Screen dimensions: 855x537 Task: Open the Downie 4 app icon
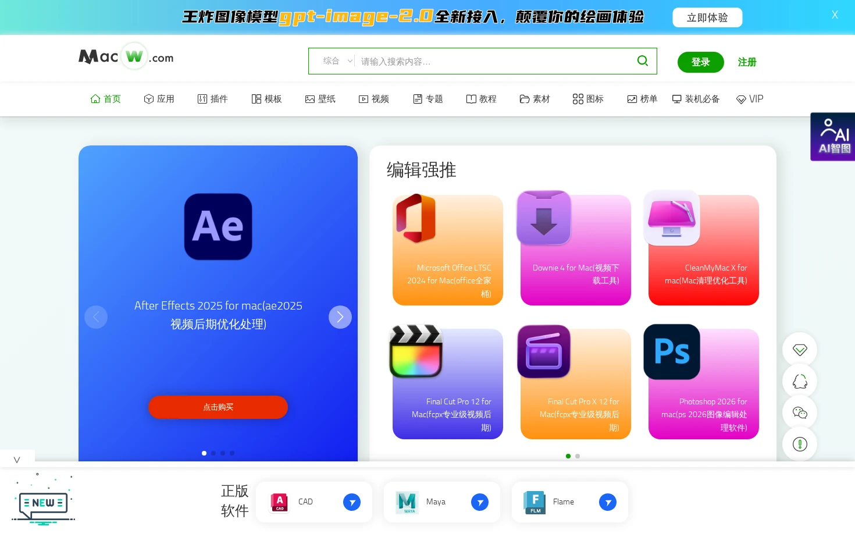544,218
